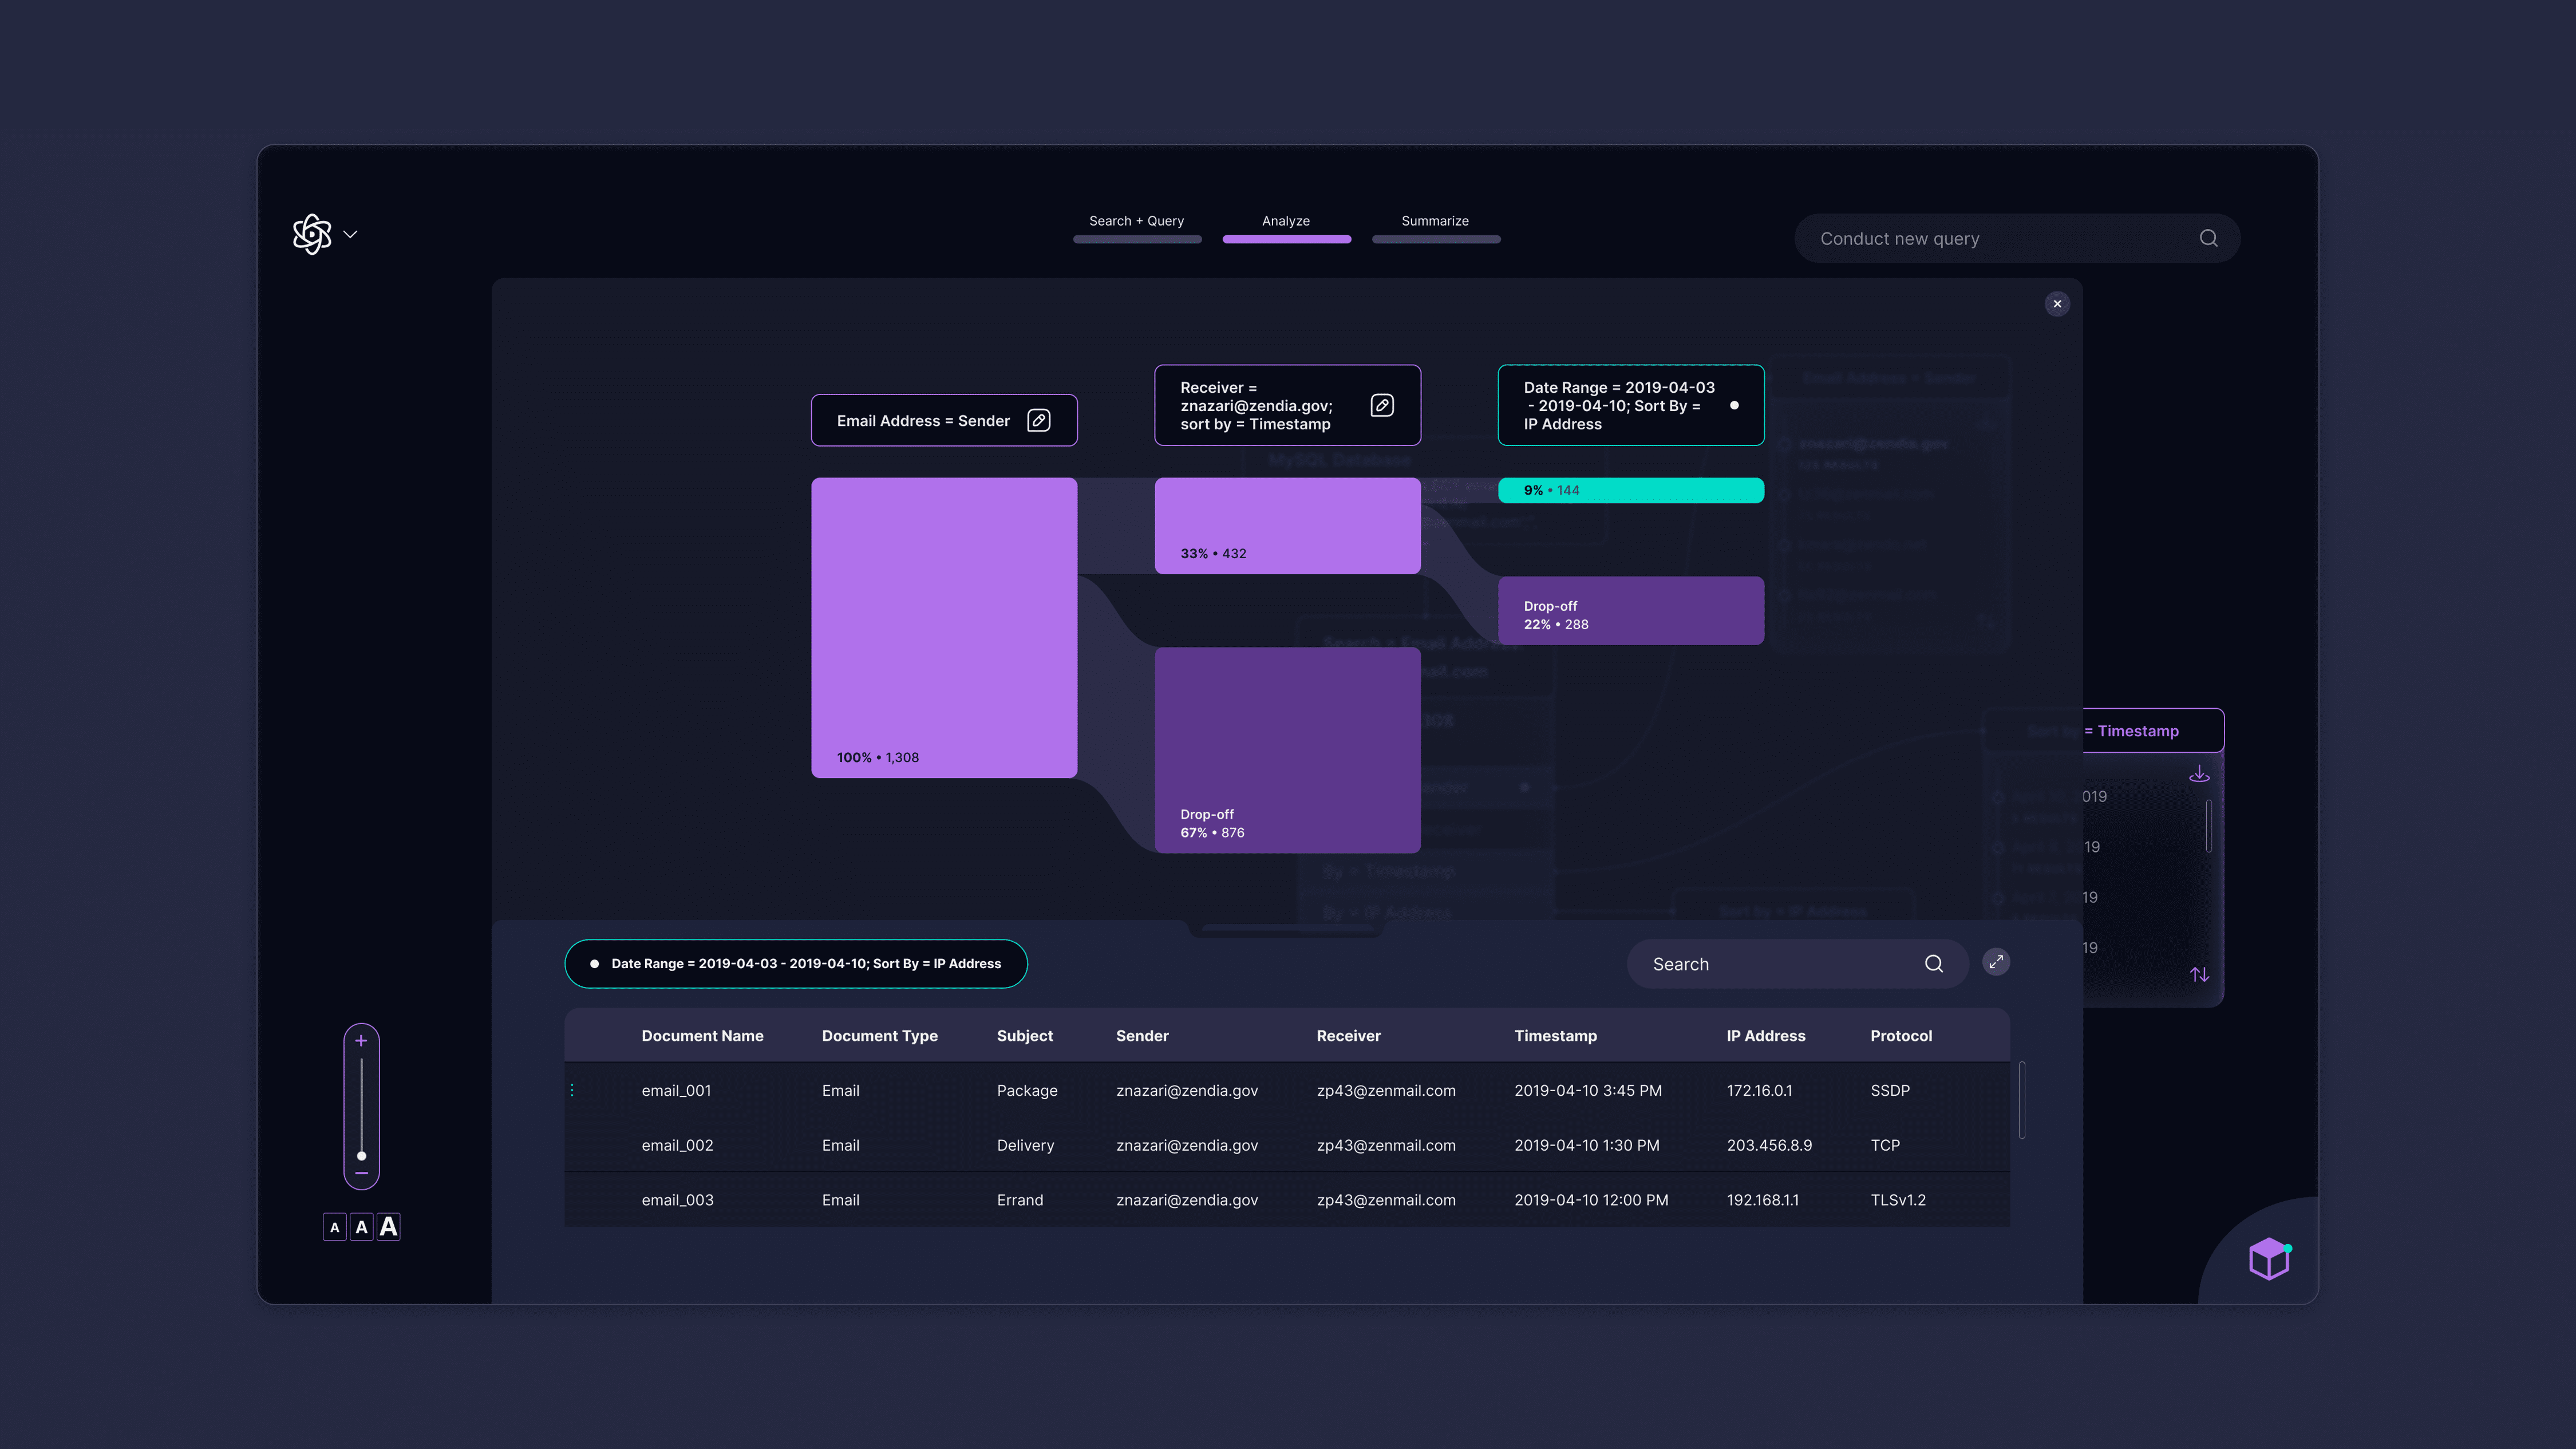Set large font size A
This screenshot has height=1449, width=2576.
pyautogui.click(x=388, y=1226)
